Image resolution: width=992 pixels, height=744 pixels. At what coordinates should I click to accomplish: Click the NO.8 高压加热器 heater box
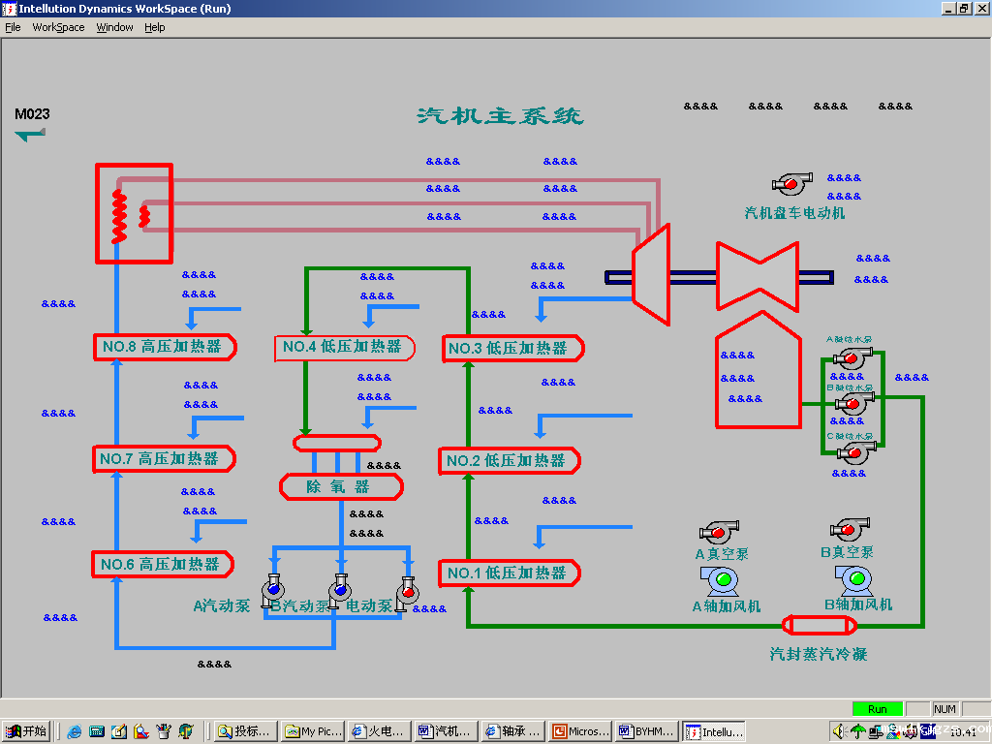coord(165,347)
